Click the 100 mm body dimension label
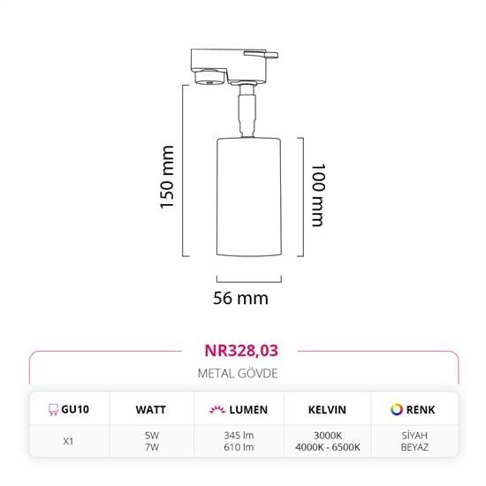 [x=318, y=195]
